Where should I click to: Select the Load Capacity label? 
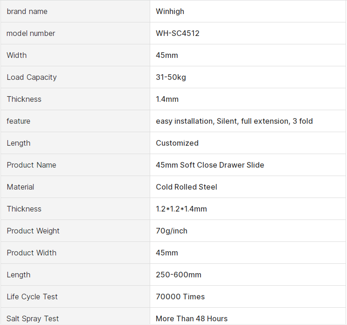pyautogui.click(x=32, y=77)
